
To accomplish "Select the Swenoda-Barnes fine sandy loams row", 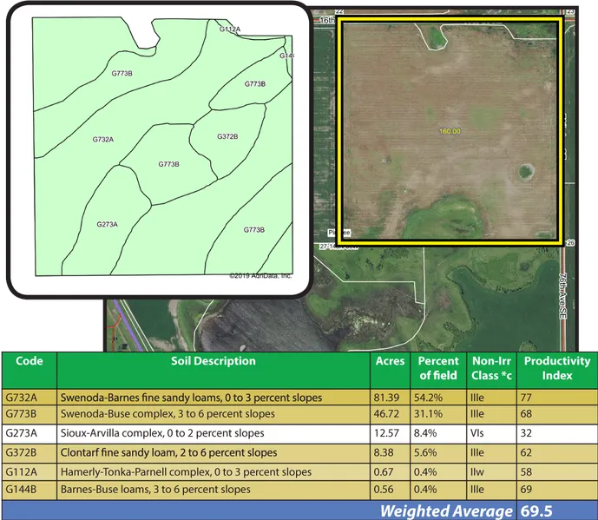I will [x=191, y=398].
